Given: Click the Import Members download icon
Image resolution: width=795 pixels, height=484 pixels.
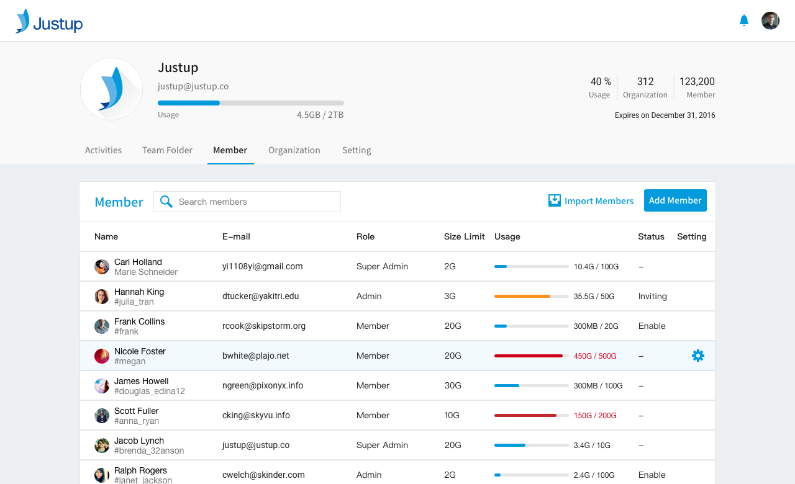Looking at the screenshot, I should click(x=554, y=200).
